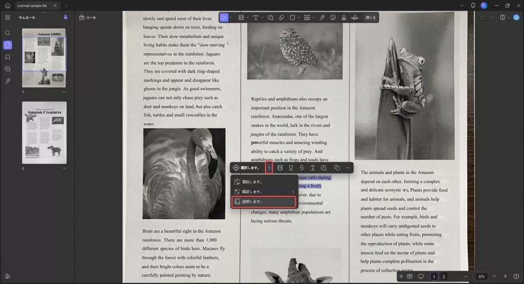Viewport: 524px width, 284px height.
Task: Choose 説明します (explain) menu item
Action: tap(264, 202)
